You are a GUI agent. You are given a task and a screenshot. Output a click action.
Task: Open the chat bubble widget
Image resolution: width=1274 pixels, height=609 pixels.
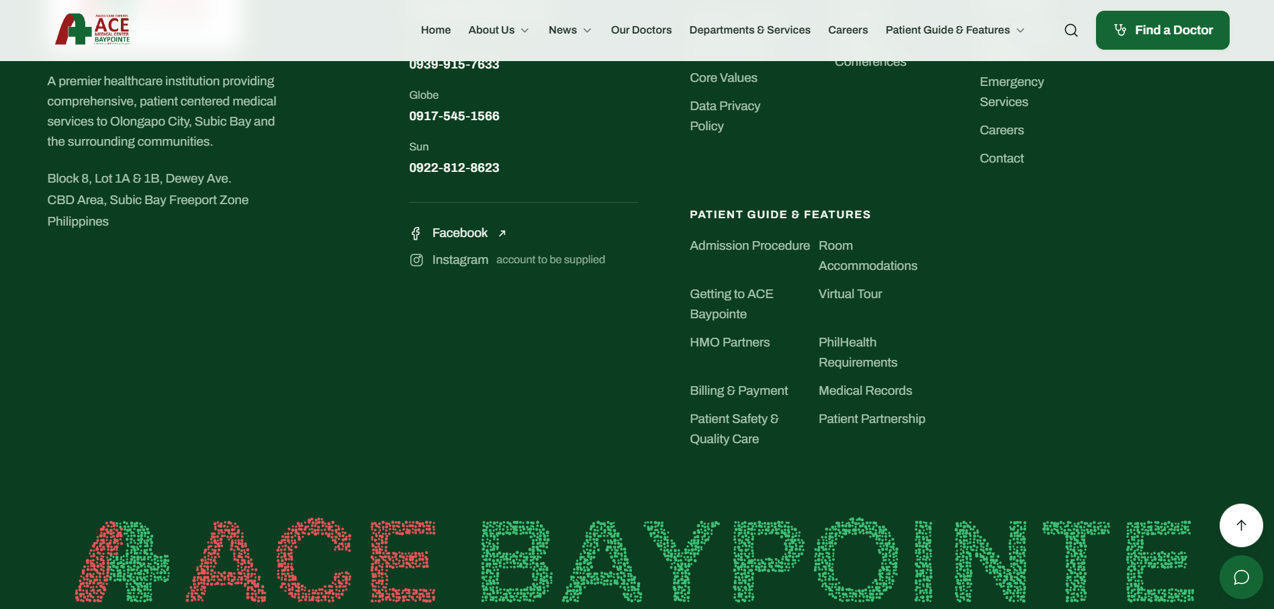click(x=1241, y=577)
